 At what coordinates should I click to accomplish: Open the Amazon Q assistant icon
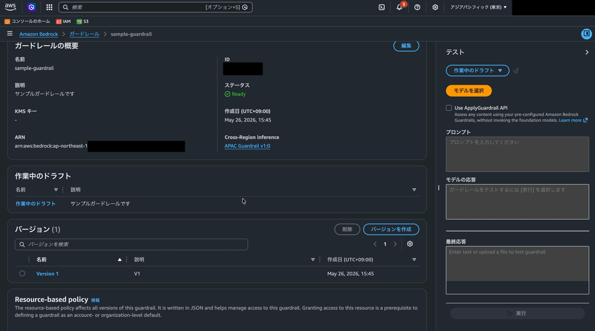(31, 7)
